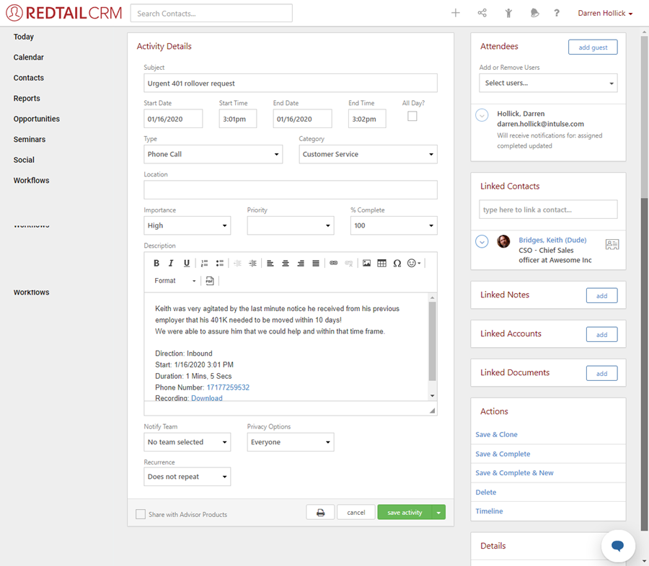This screenshot has height=566, width=649.
Task: Add a linked account
Action: pyautogui.click(x=601, y=334)
